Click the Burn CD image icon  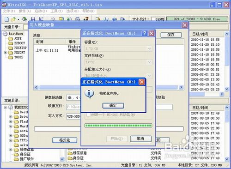86,19
